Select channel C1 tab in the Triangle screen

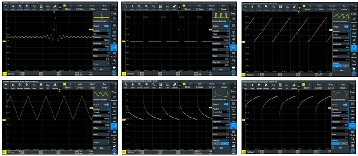point(4,152)
